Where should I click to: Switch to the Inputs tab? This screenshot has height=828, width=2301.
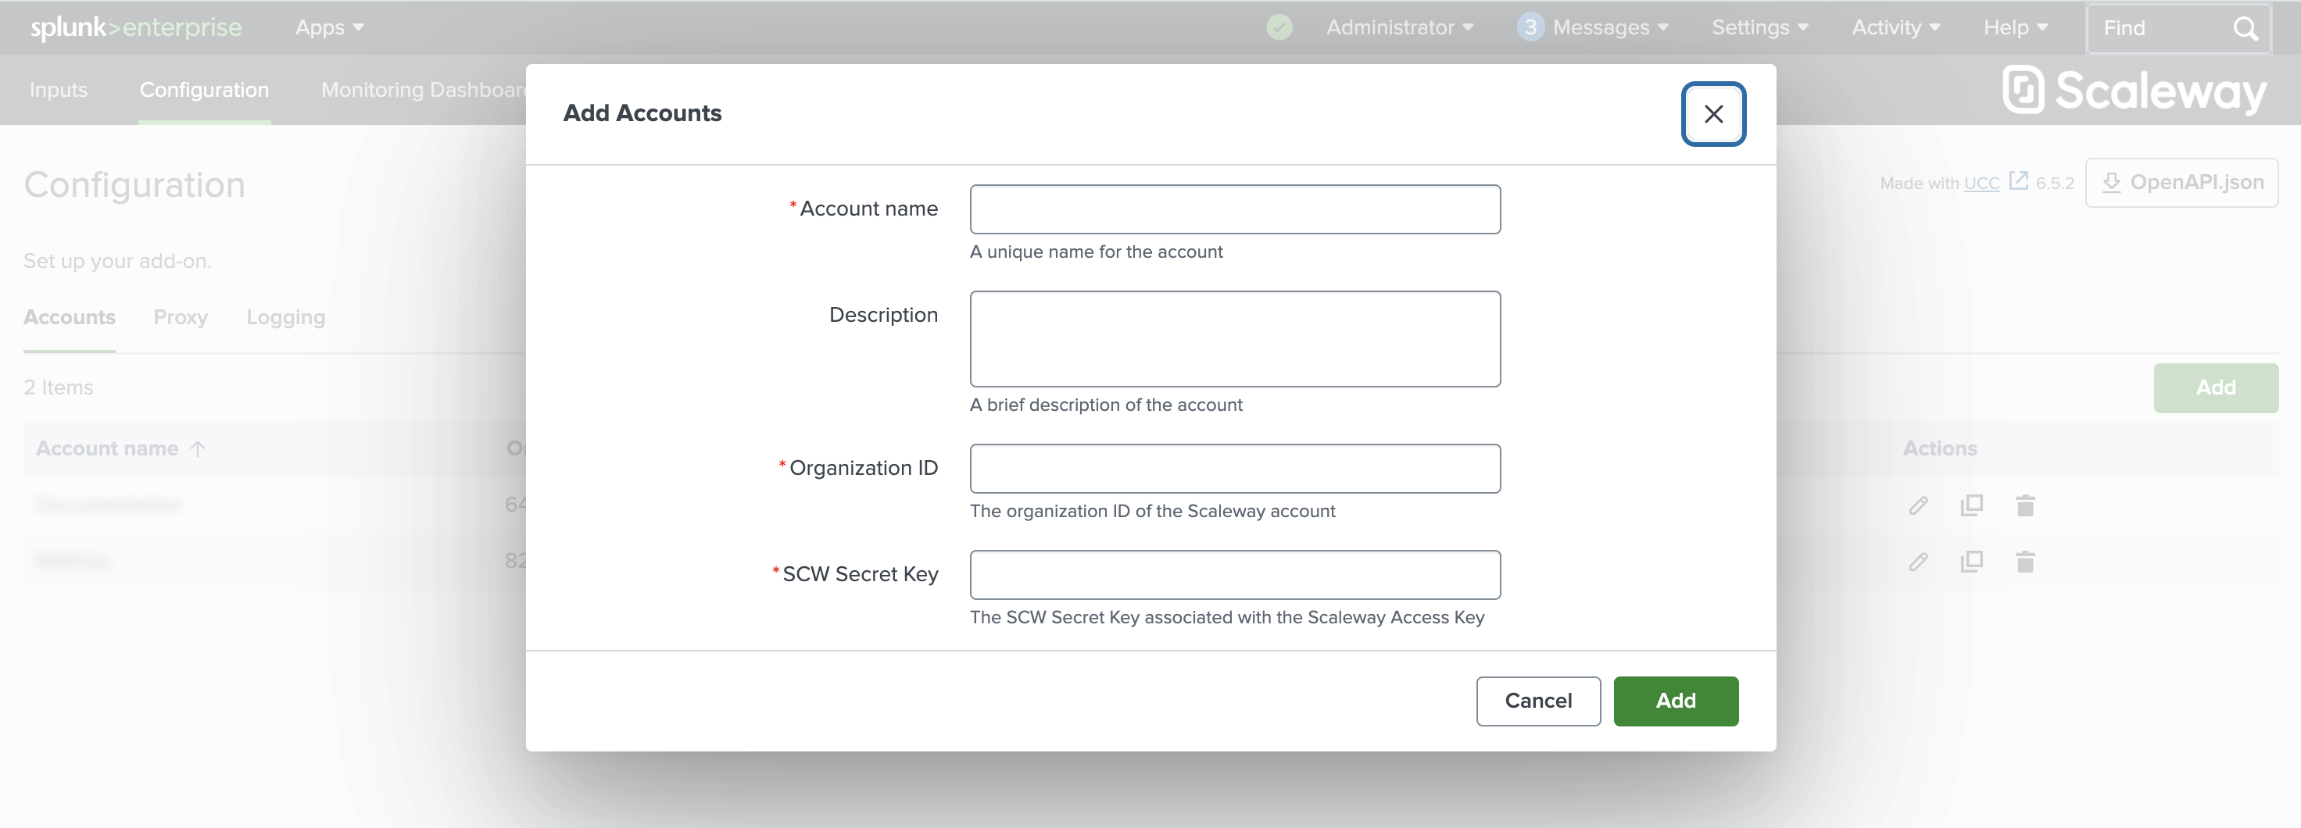[x=58, y=89]
